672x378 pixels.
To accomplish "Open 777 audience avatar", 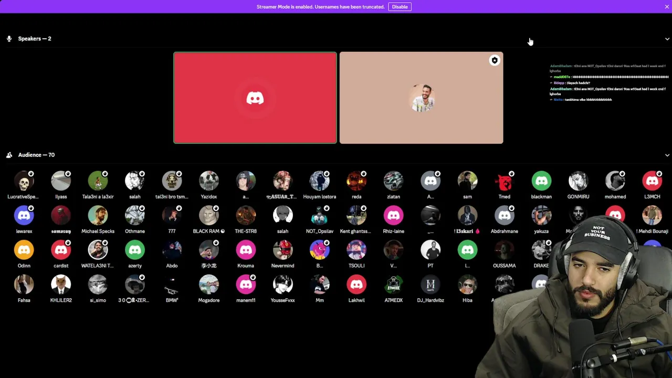I will [x=172, y=216].
